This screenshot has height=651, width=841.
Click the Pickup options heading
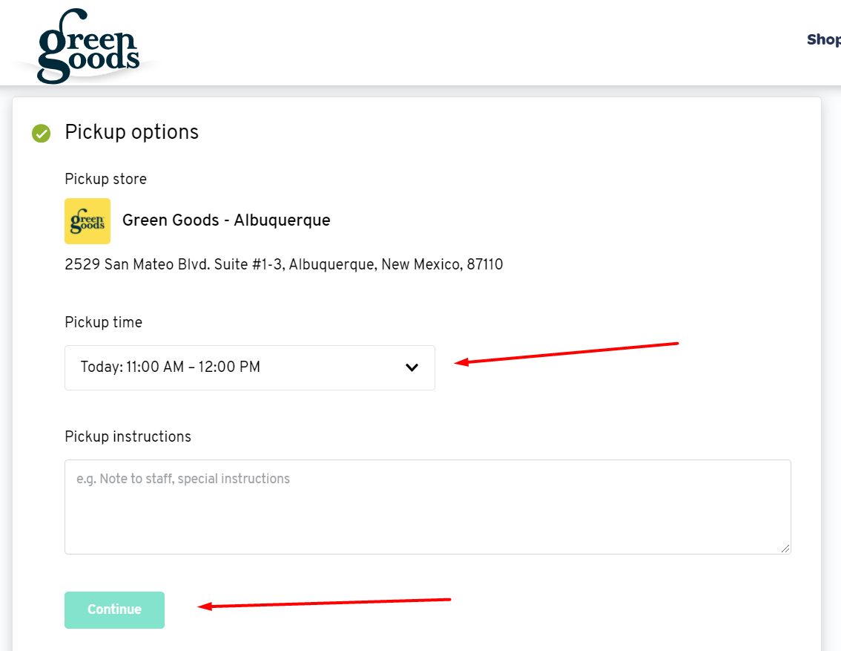pyautogui.click(x=132, y=132)
